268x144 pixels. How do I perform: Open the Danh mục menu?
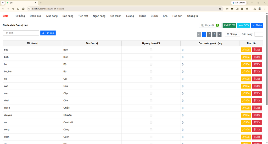click(36, 16)
